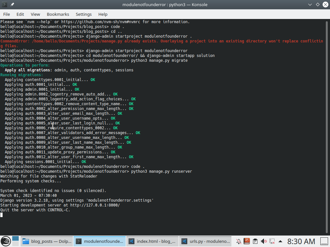330x247 pixels.
Task: Open the Settings menu
Action: tap(84, 14)
